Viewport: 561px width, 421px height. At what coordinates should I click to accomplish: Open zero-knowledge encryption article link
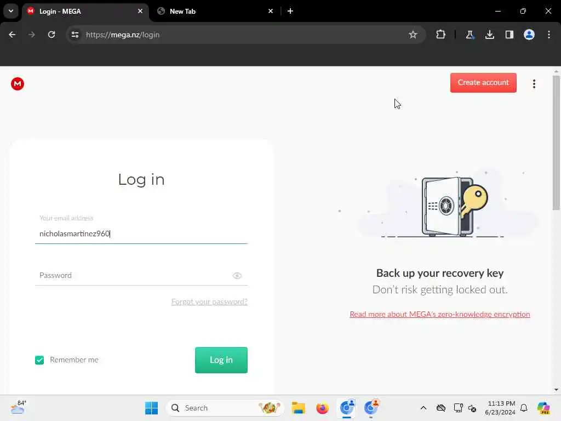[x=440, y=314]
